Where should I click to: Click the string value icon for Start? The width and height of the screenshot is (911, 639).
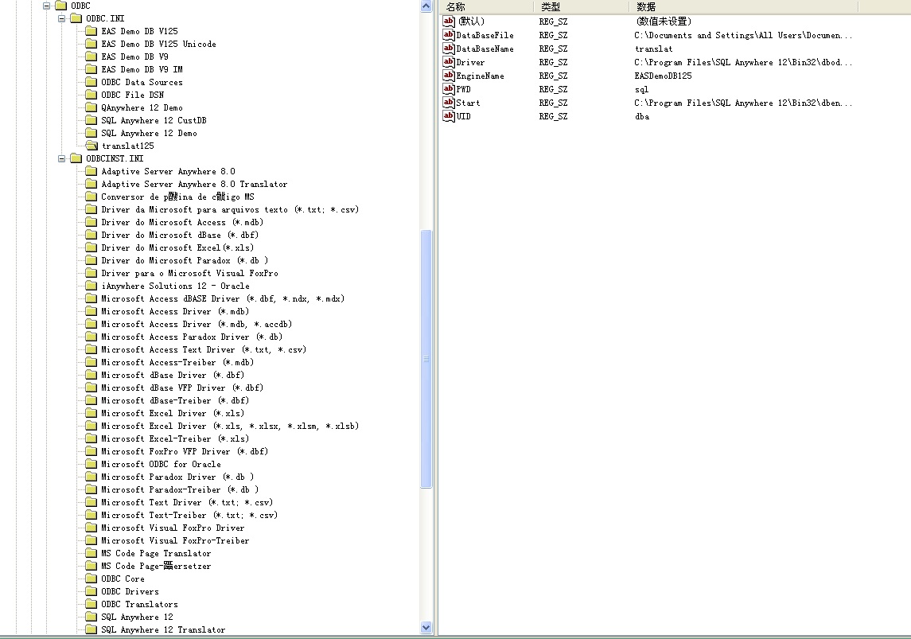click(449, 102)
